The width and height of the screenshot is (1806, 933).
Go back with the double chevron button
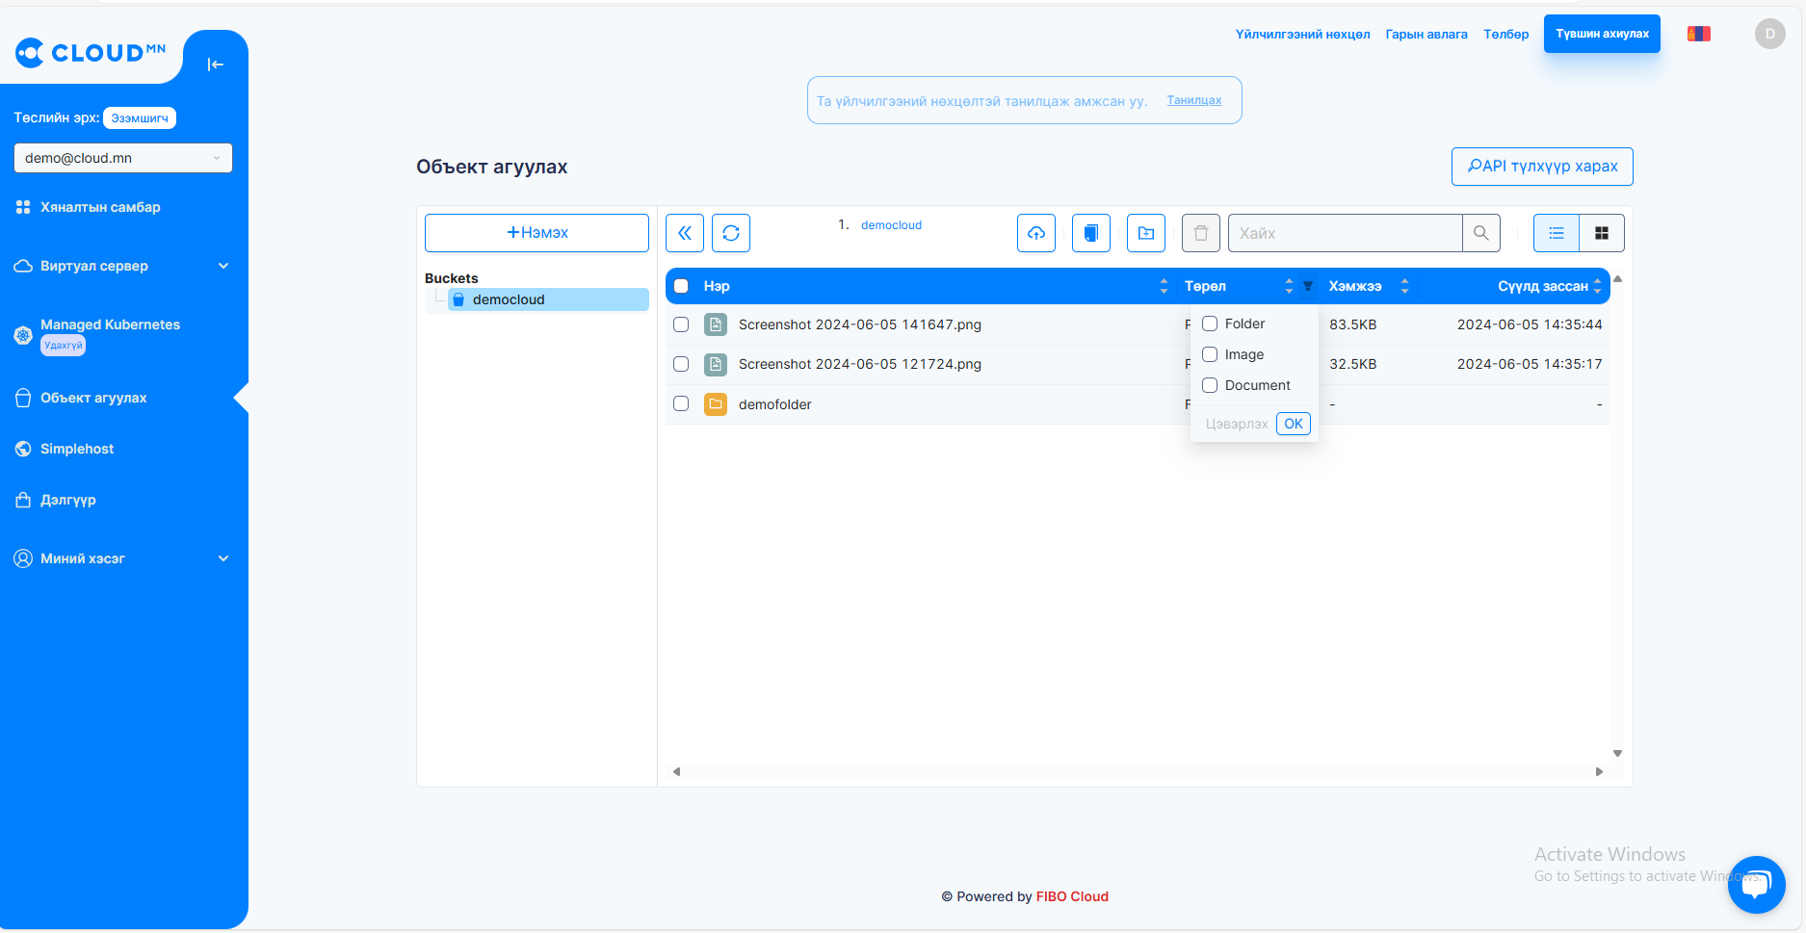[685, 233]
